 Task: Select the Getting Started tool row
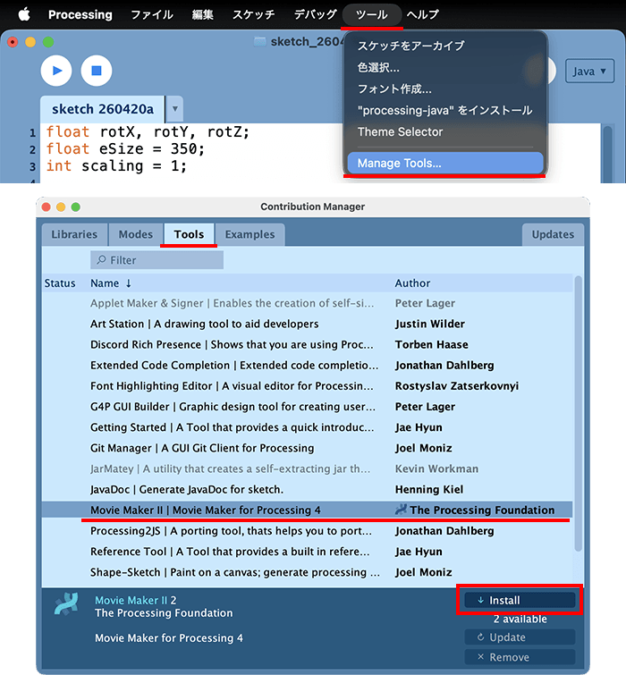(307, 427)
